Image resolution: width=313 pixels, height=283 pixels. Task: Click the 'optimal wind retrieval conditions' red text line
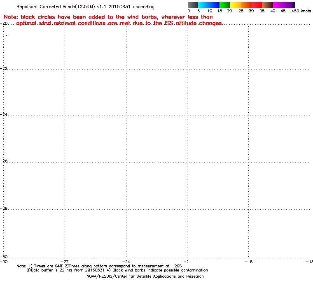click(x=119, y=23)
